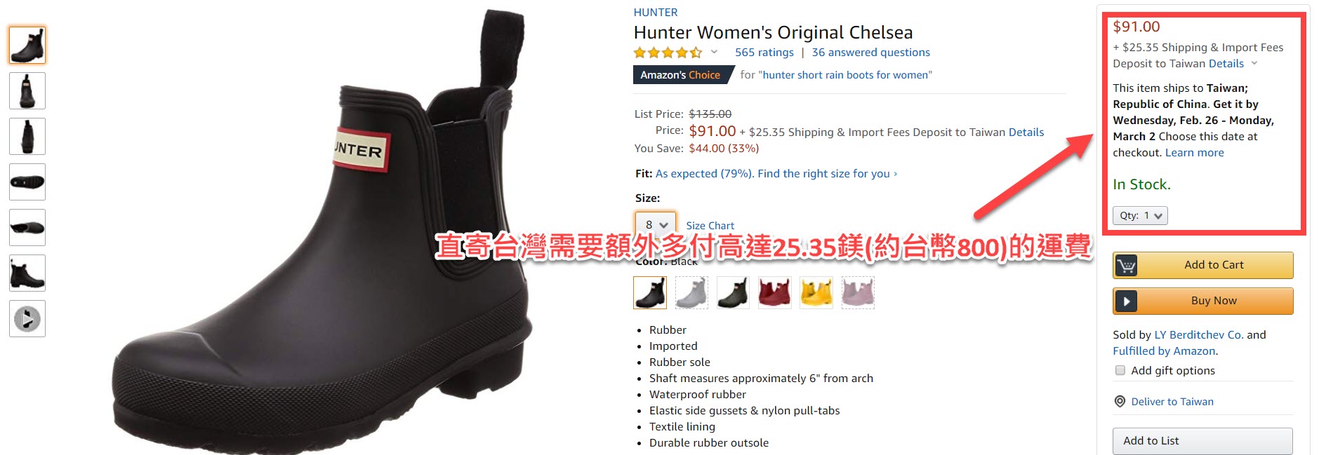Check the Add gift options checkbox
1319x455 pixels.
coord(1120,370)
